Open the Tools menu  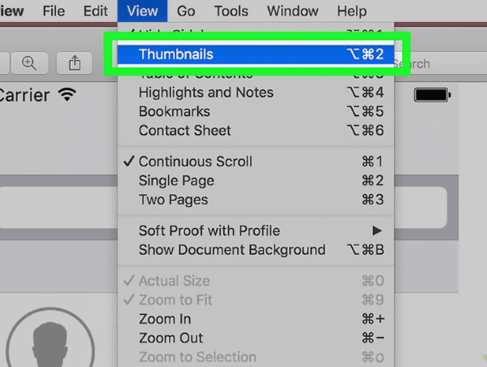point(231,11)
